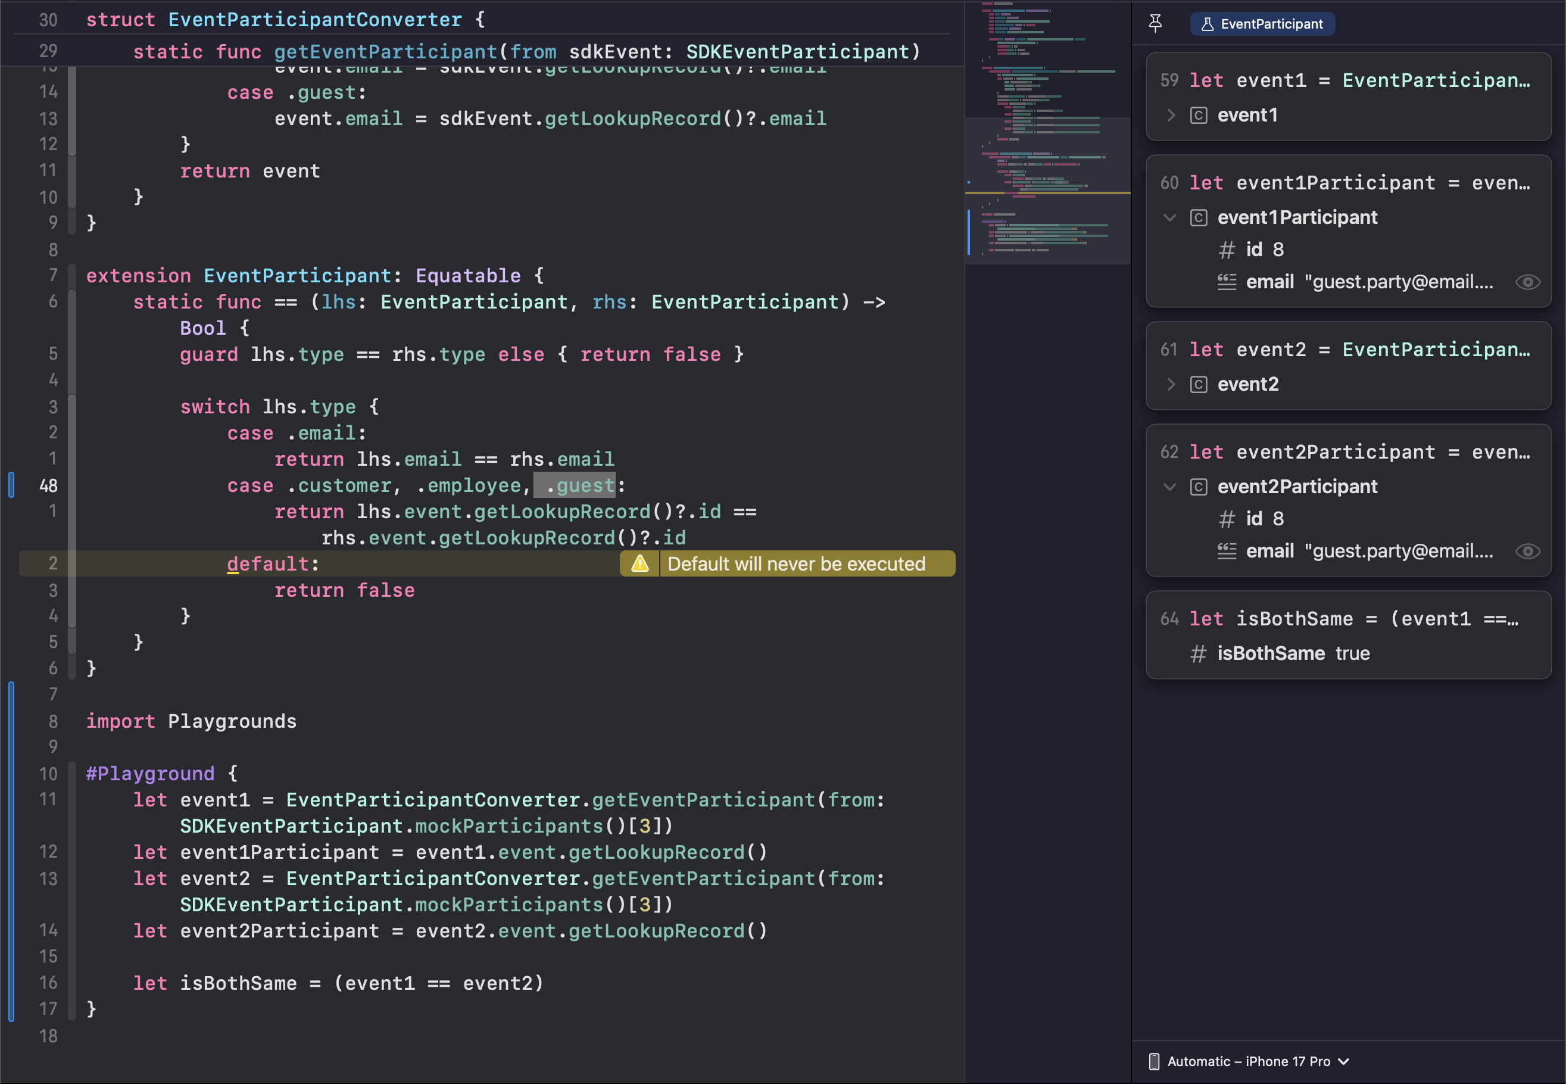Click the pin icon in the canvas header
The height and width of the screenshot is (1084, 1566).
coord(1155,24)
